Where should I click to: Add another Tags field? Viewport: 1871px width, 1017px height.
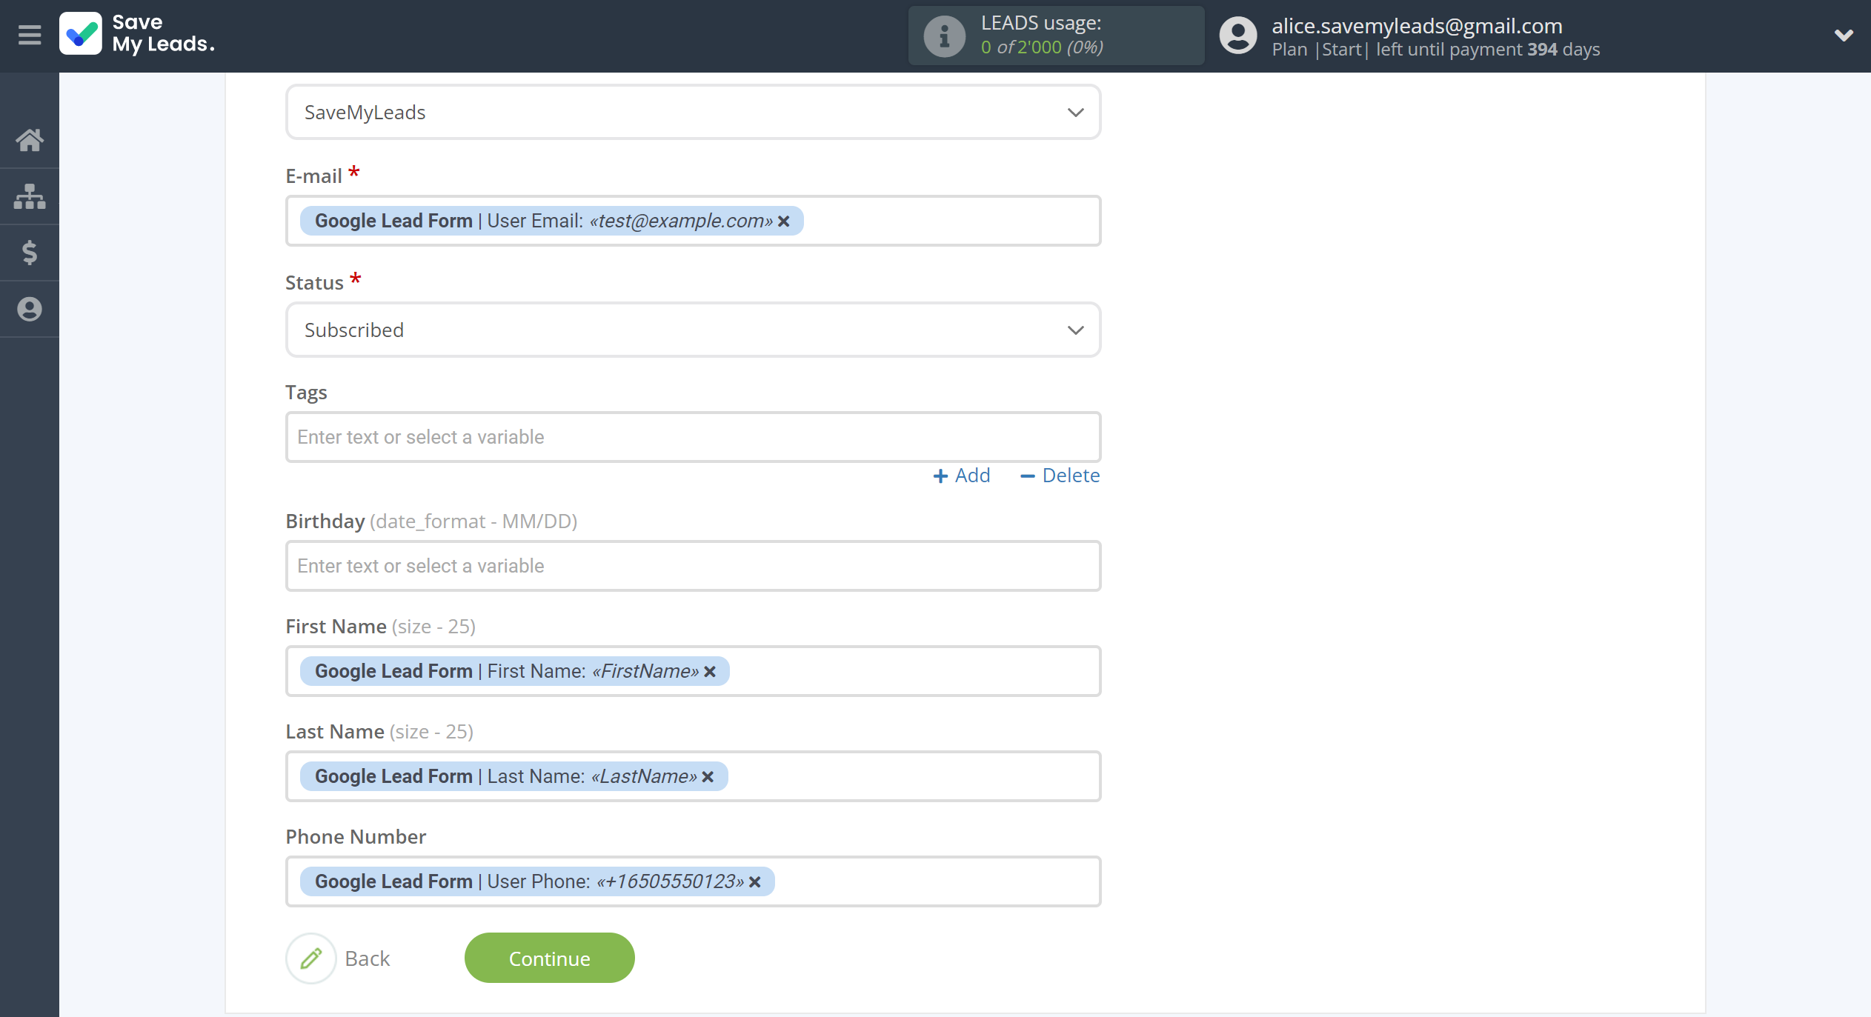coord(961,476)
